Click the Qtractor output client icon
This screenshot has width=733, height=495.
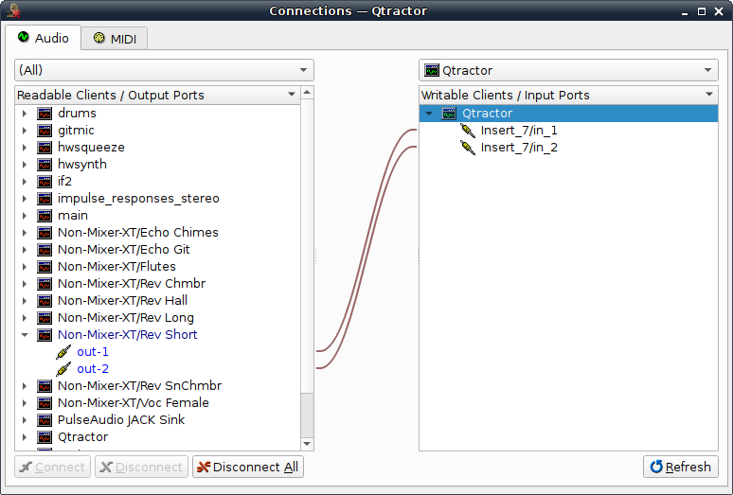(x=45, y=437)
